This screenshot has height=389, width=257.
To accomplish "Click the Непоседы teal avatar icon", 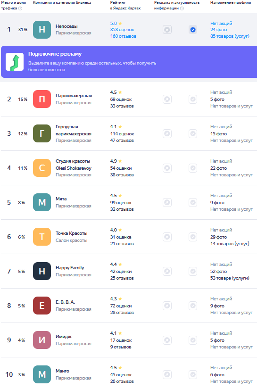I will pos(42,30).
